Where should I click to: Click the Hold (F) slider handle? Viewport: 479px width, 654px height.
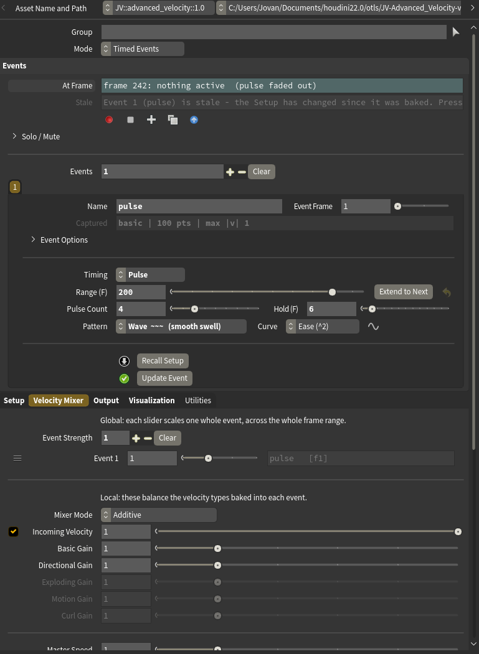click(372, 309)
